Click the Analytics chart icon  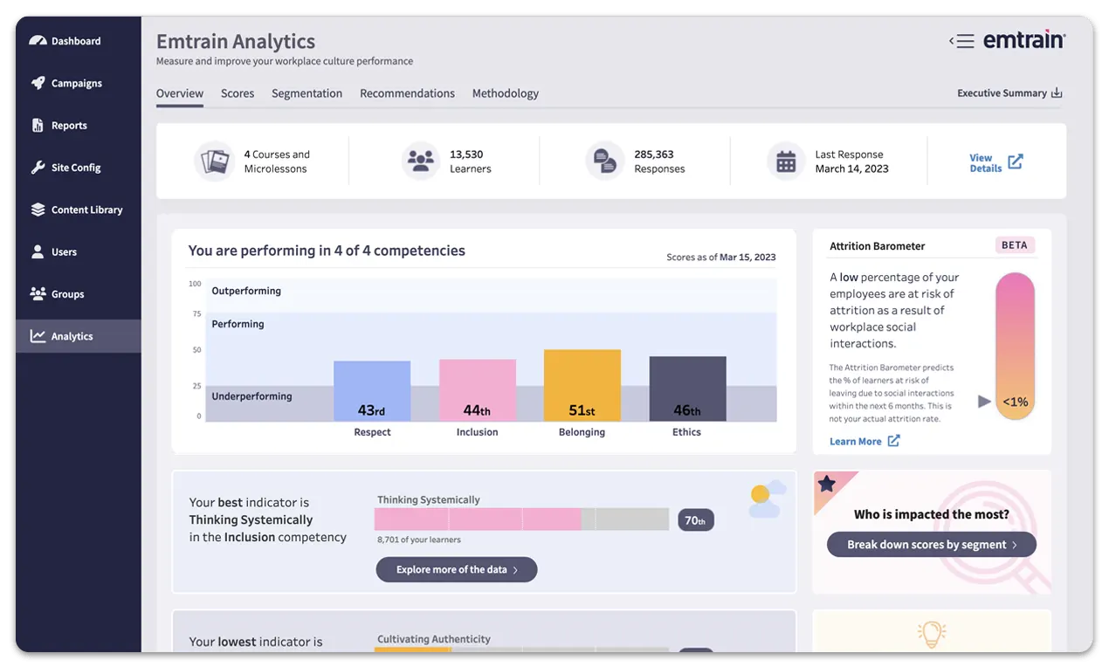[x=38, y=336]
